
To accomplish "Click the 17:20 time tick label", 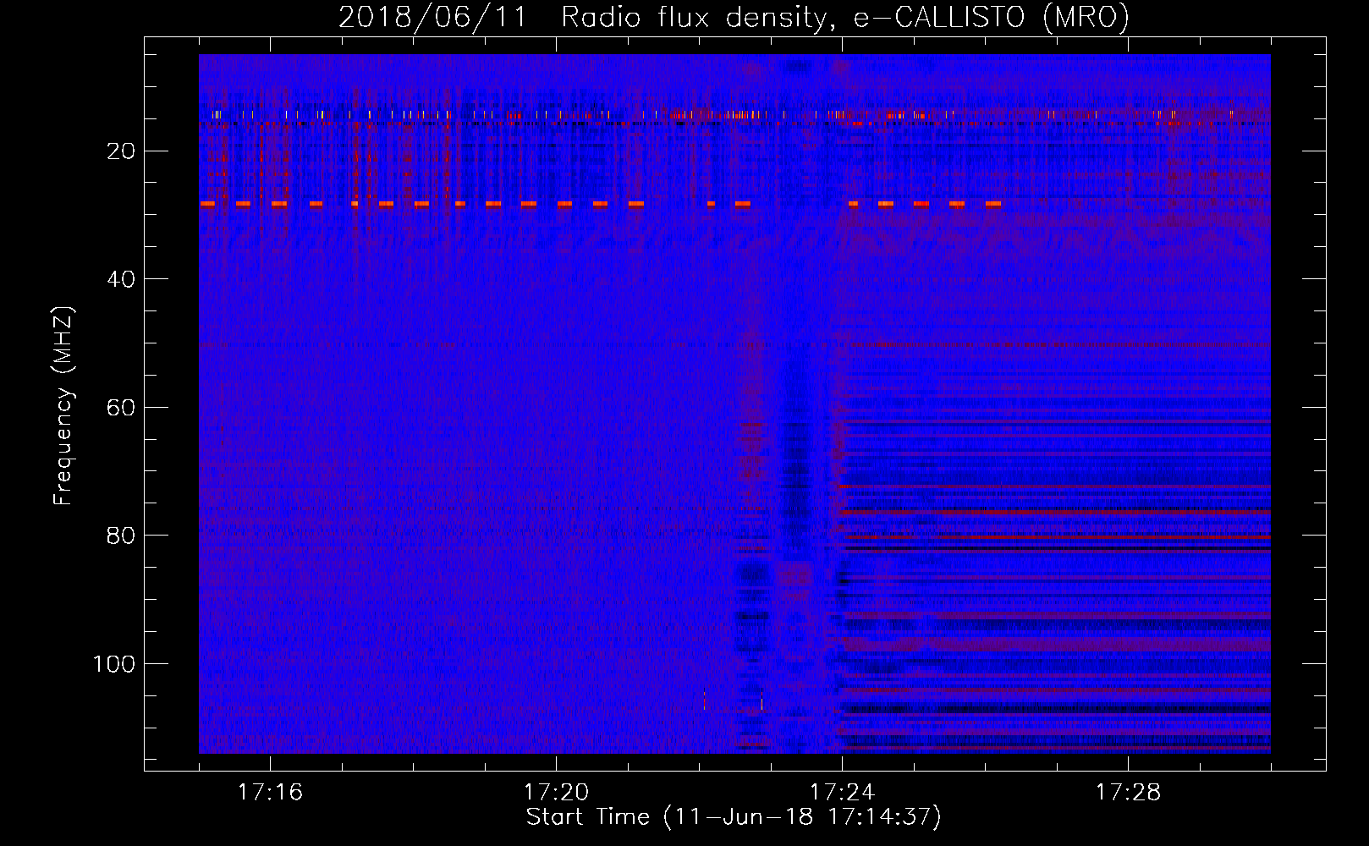I will click(556, 793).
